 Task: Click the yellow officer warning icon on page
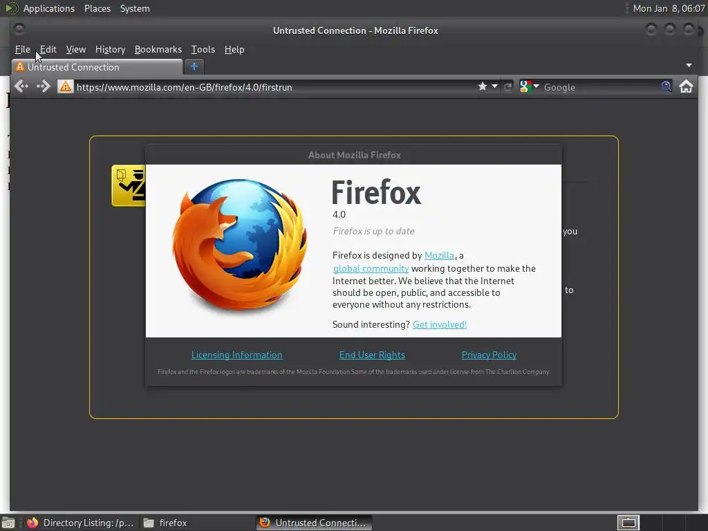[x=129, y=185]
